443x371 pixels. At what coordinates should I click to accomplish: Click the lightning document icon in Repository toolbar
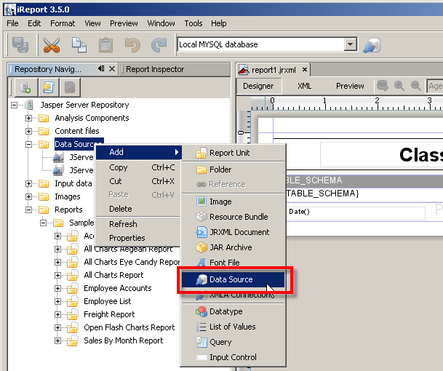pyautogui.click(x=48, y=87)
